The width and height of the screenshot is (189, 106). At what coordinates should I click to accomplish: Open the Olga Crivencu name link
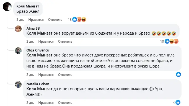38,50
